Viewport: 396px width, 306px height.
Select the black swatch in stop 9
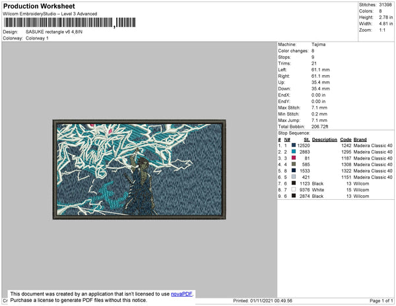pyautogui.click(x=294, y=196)
